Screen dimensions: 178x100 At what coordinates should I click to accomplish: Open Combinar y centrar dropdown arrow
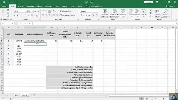click(x=77, y=15)
